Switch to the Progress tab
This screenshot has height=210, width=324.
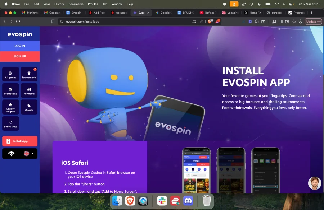(297, 13)
